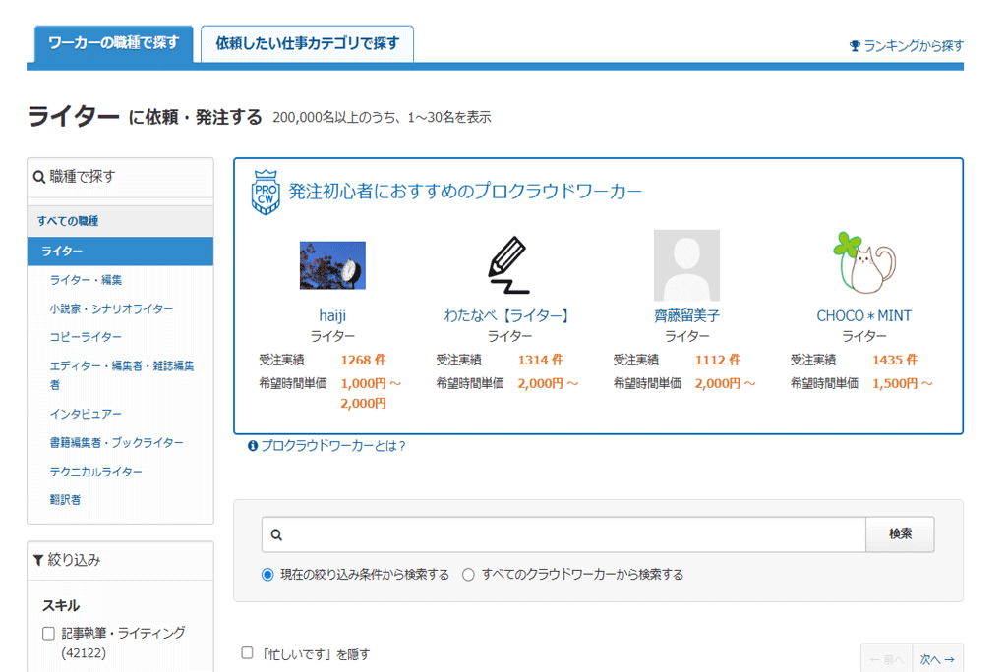Click the info icon beside プロクラウドワーカーとは
The image size is (1007, 672).
click(253, 446)
